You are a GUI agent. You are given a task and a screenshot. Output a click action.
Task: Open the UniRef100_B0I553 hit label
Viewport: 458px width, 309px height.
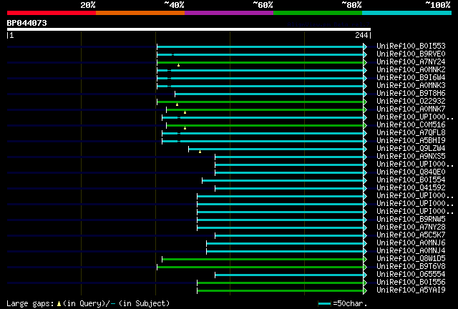tap(411, 46)
